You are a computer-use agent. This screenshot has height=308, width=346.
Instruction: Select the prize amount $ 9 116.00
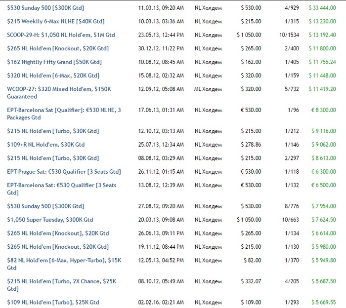tap(324, 131)
